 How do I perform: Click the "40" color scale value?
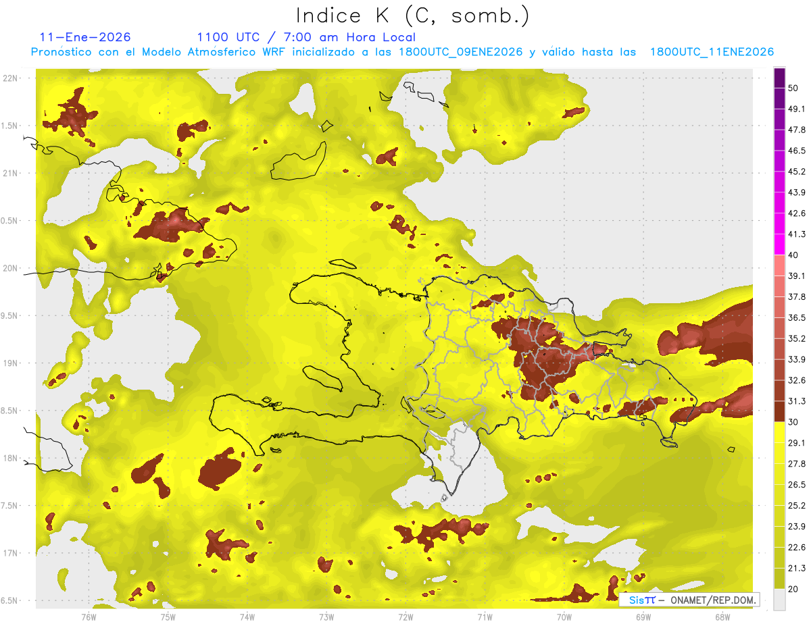[x=793, y=255]
